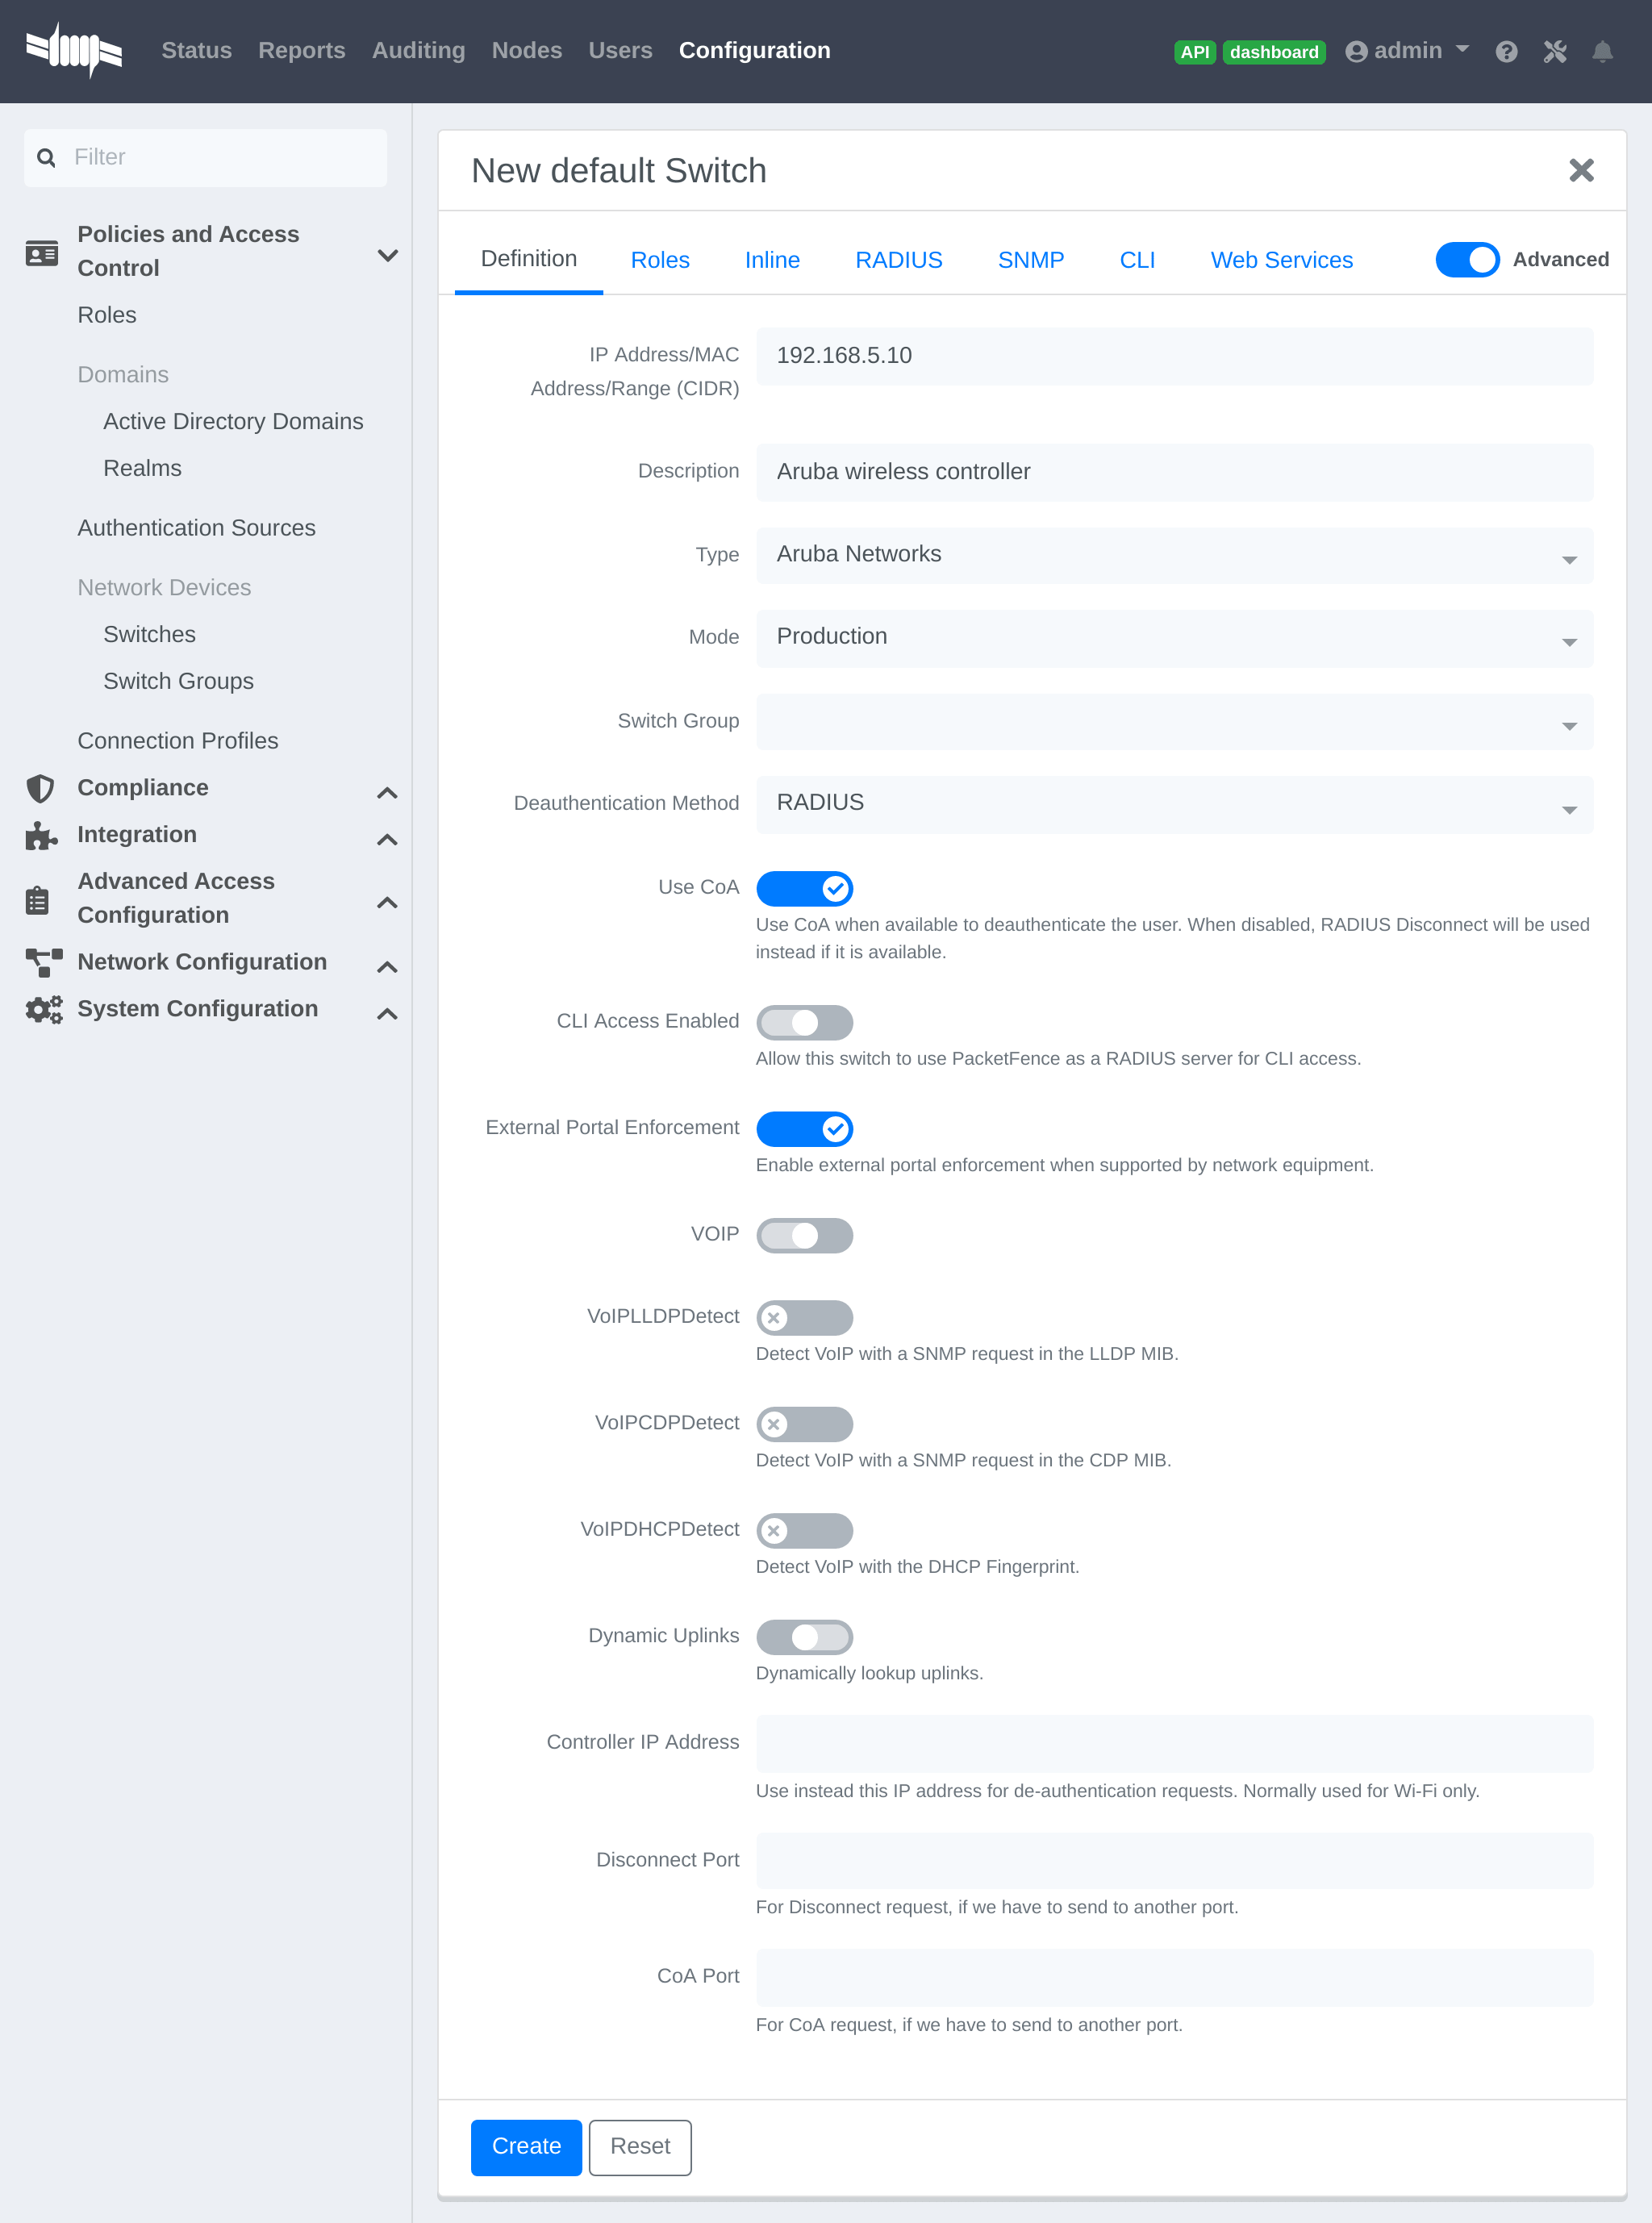Click the Advanced Access Configuration clipboard icon

[x=37, y=899]
